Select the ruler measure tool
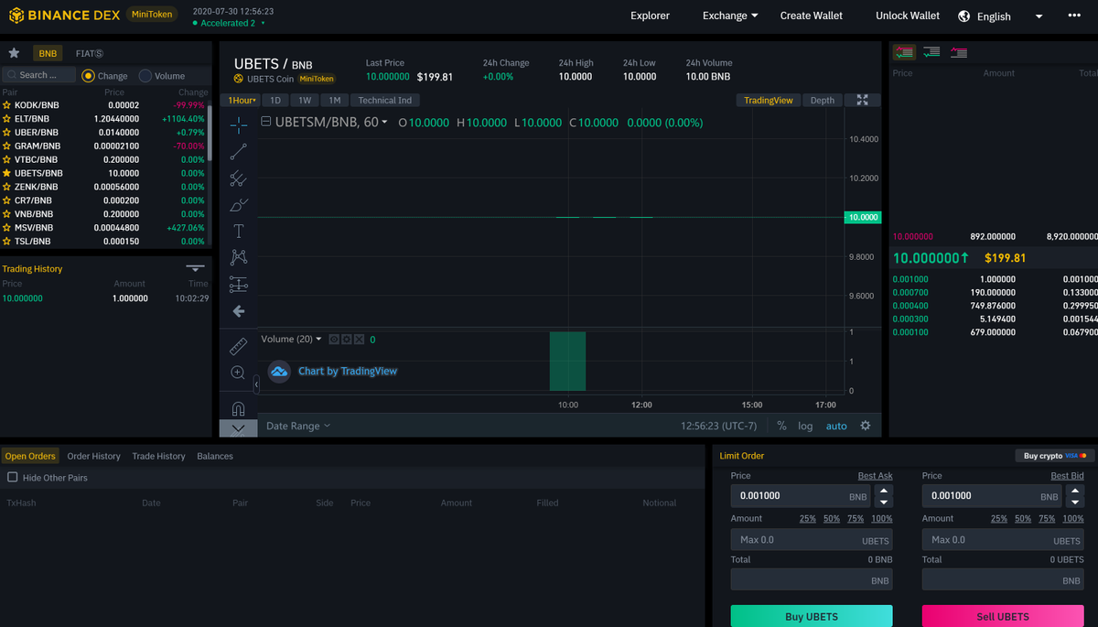Image resolution: width=1098 pixels, height=627 pixels. (x=238, y=346)
